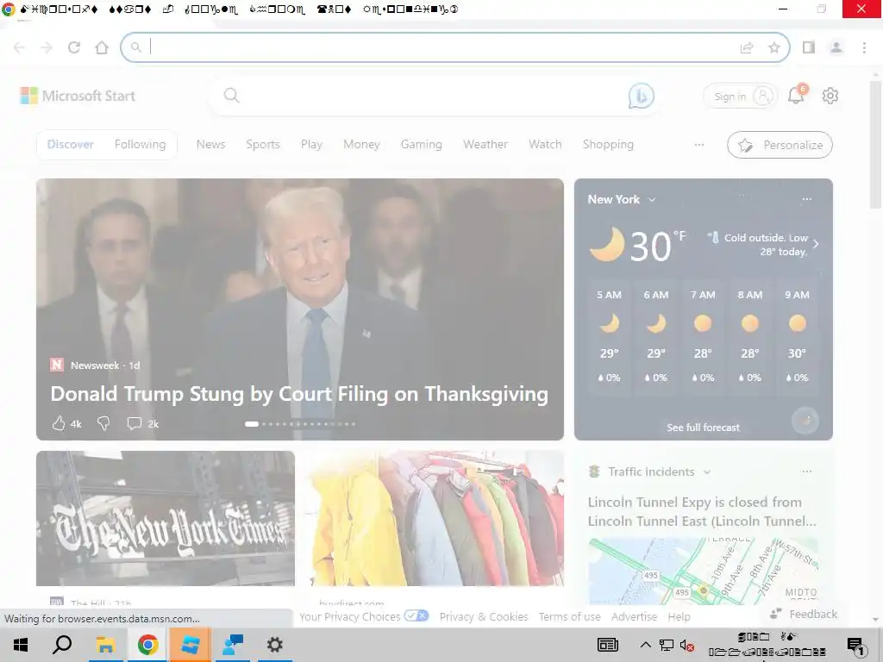Select the first carousel indicator dot
The width and height of the screenshot is (883, 662).
click(252, 424)
